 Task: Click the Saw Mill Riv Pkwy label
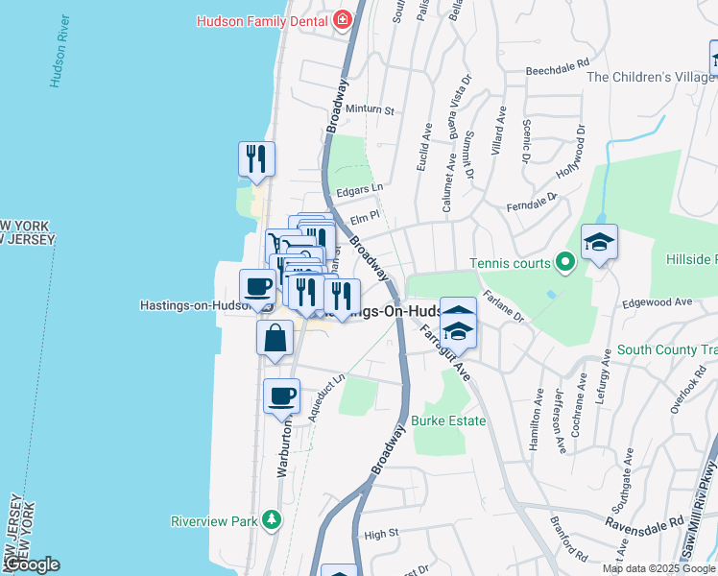(x=698, y=510)
